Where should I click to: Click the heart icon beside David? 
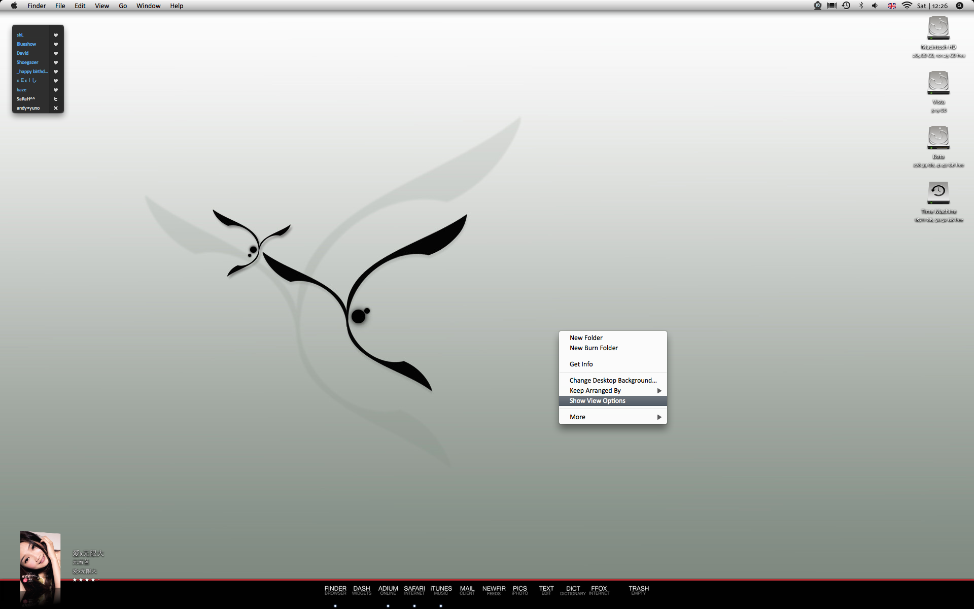click(56, 53)
